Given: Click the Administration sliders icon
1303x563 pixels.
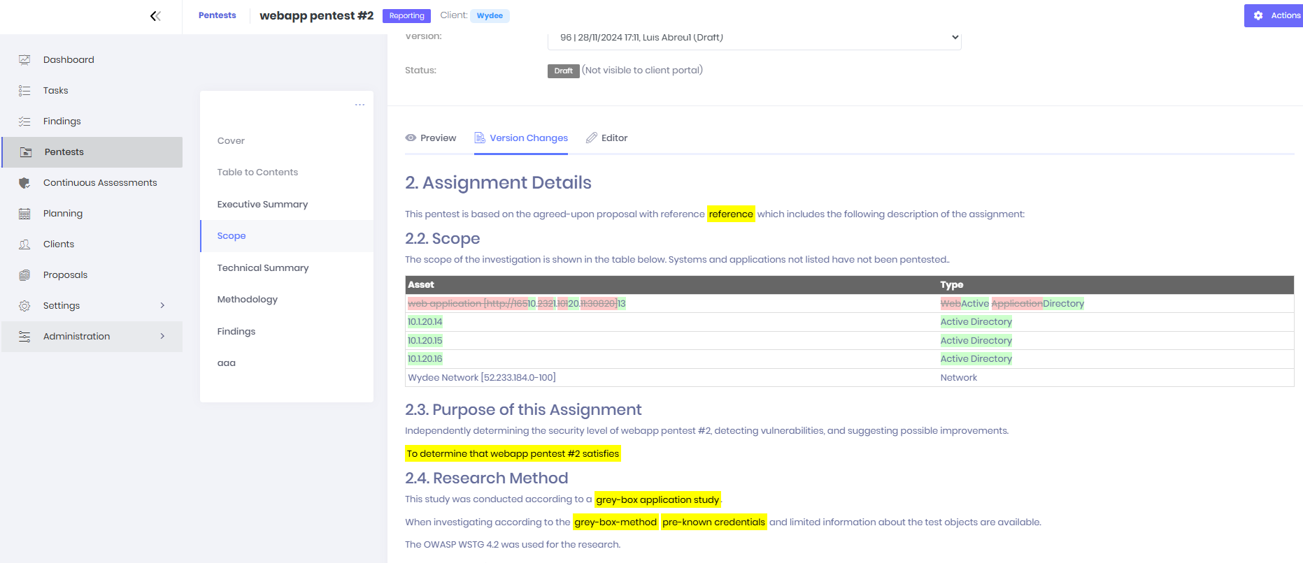Looking at the screenshot, I should (24, 337).
